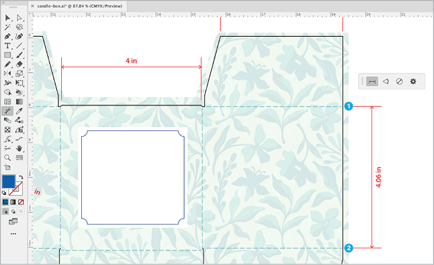The height and width of the screenshot is (265, 434).
Task: Select the Artboard tool
Action: click(8, 167)
